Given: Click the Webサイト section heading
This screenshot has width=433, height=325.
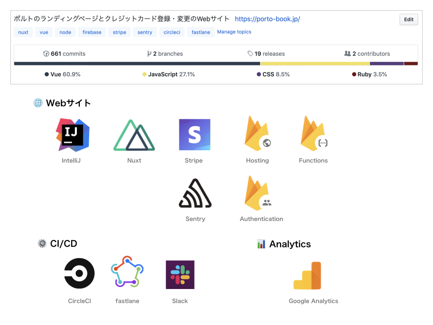Looking at the screenshot, I should pos(68,103).
